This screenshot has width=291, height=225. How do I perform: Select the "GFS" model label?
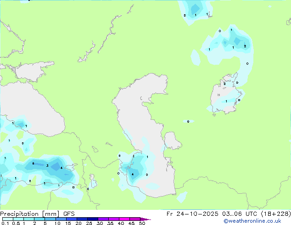coord(69,214)
